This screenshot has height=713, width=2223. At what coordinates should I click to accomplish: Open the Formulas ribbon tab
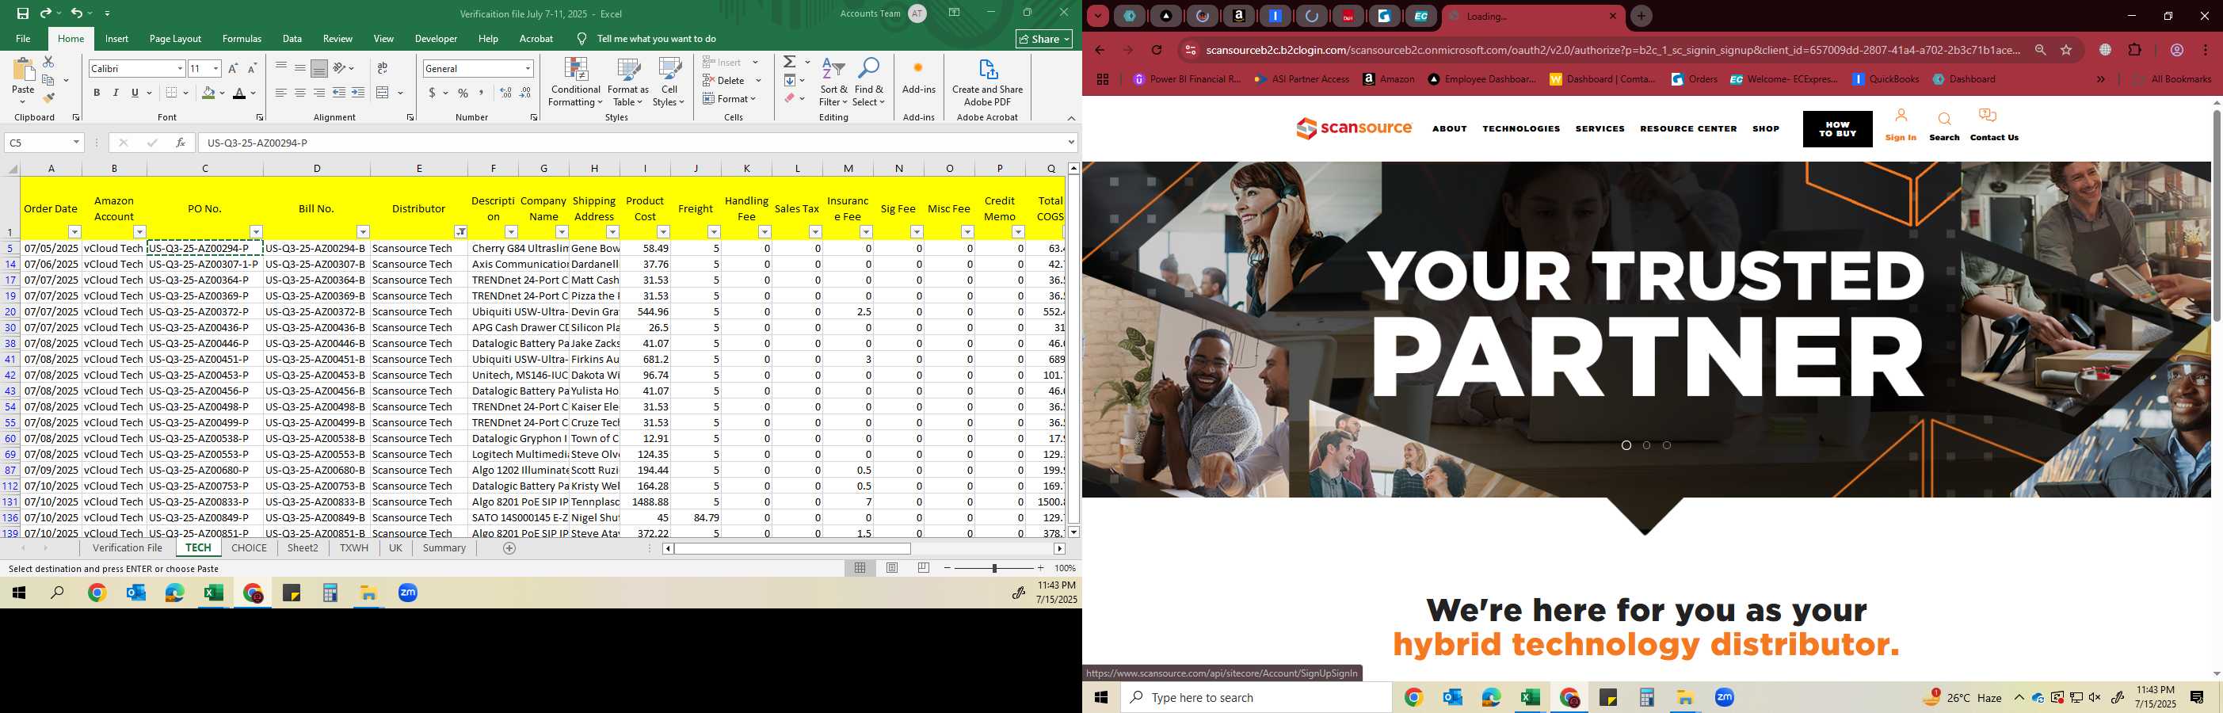click(x=242, y=39)
